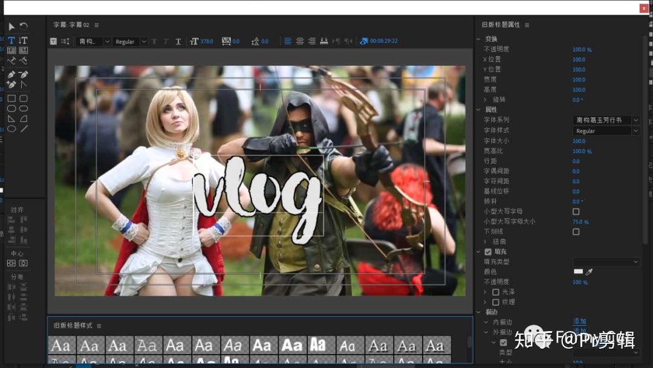The width and height of the screenshot is (653, 368).
Task: Pick the Pen tool
Action: pyautogui.click(x=11, y=74)
